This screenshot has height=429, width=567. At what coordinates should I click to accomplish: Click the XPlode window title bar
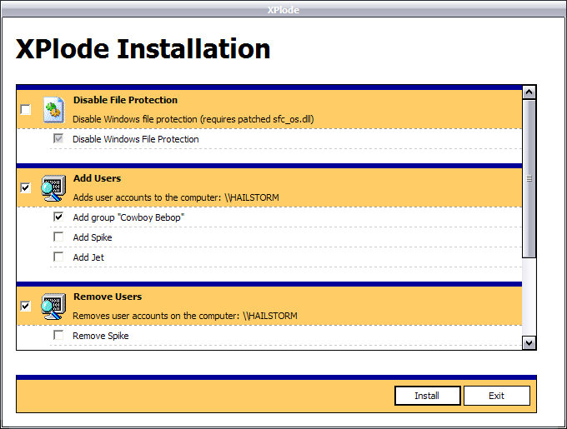[283, 10]
